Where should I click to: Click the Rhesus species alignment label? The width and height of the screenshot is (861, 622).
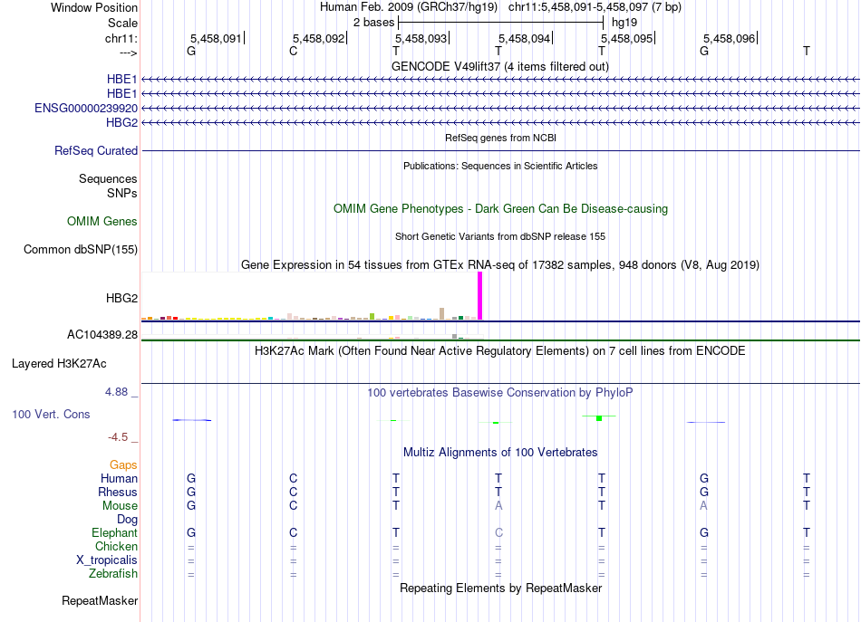point(118,492)
